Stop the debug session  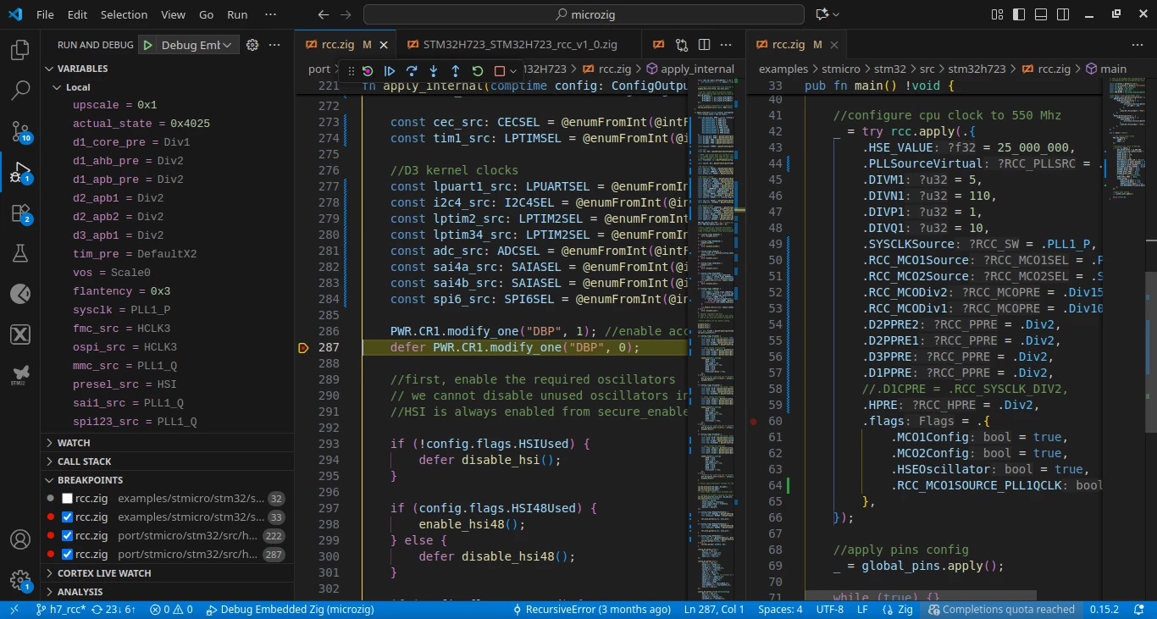coord(499,71)
